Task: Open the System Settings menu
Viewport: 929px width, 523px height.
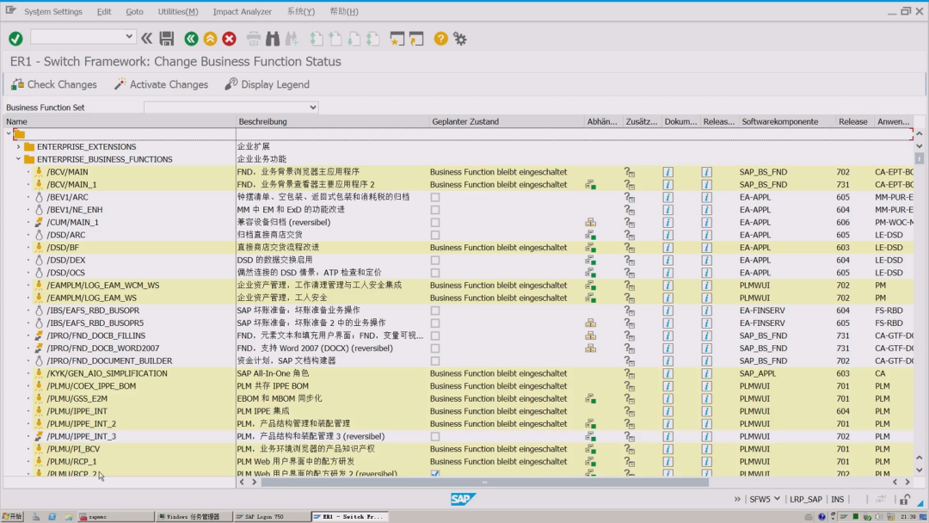Action: coord(53,11)
